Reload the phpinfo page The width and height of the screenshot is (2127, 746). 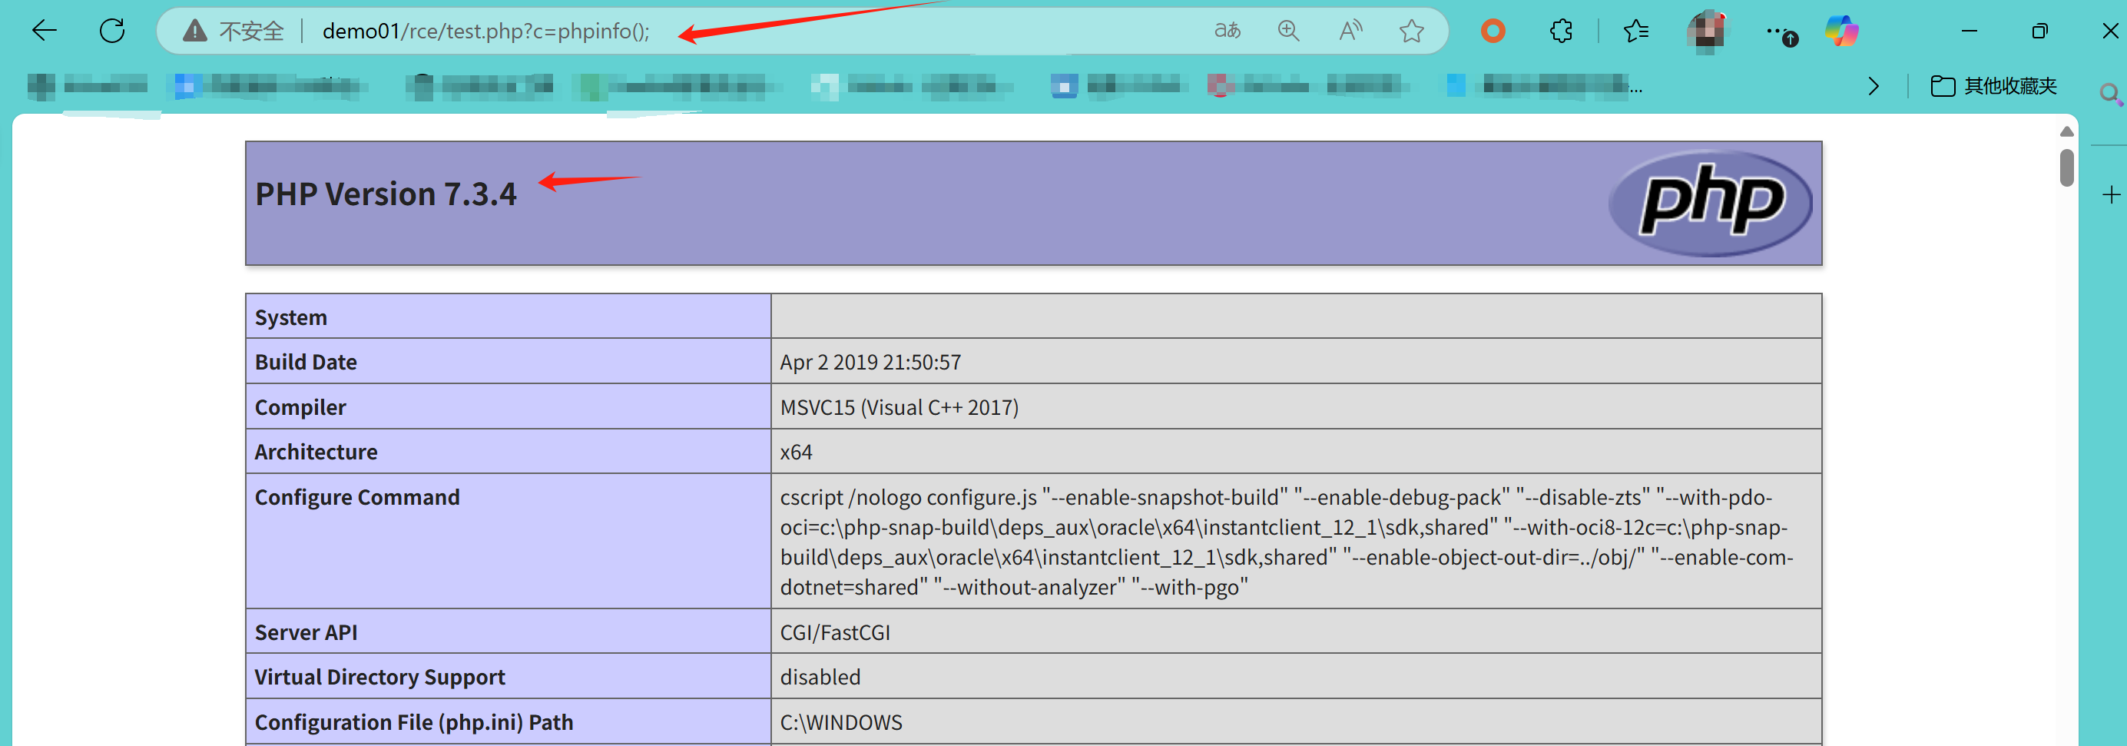[111, 31]
